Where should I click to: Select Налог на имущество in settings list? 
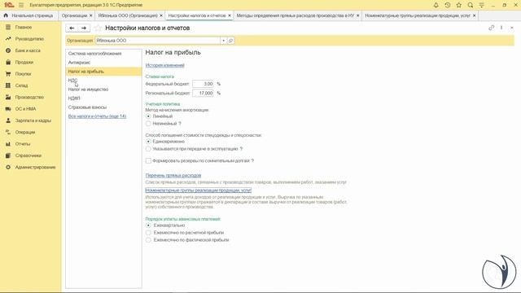(x=103, y=90)
